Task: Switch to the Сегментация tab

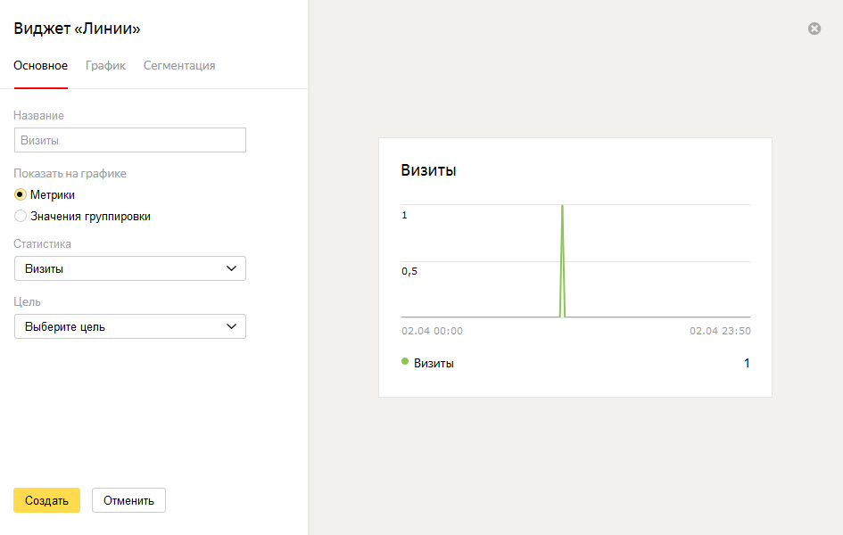Action: [x=179, y=65]
